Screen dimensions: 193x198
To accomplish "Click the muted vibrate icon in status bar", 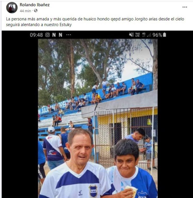I will pos(131,35).
